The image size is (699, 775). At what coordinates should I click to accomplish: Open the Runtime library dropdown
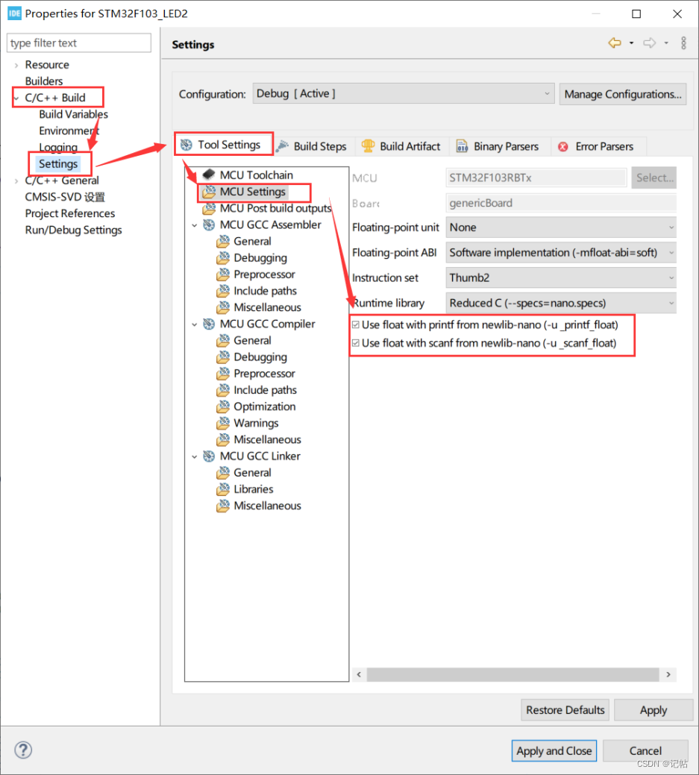560,303
